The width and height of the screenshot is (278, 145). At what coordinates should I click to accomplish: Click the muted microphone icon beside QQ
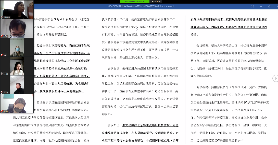pyautogui.click(x=2, y=55)
